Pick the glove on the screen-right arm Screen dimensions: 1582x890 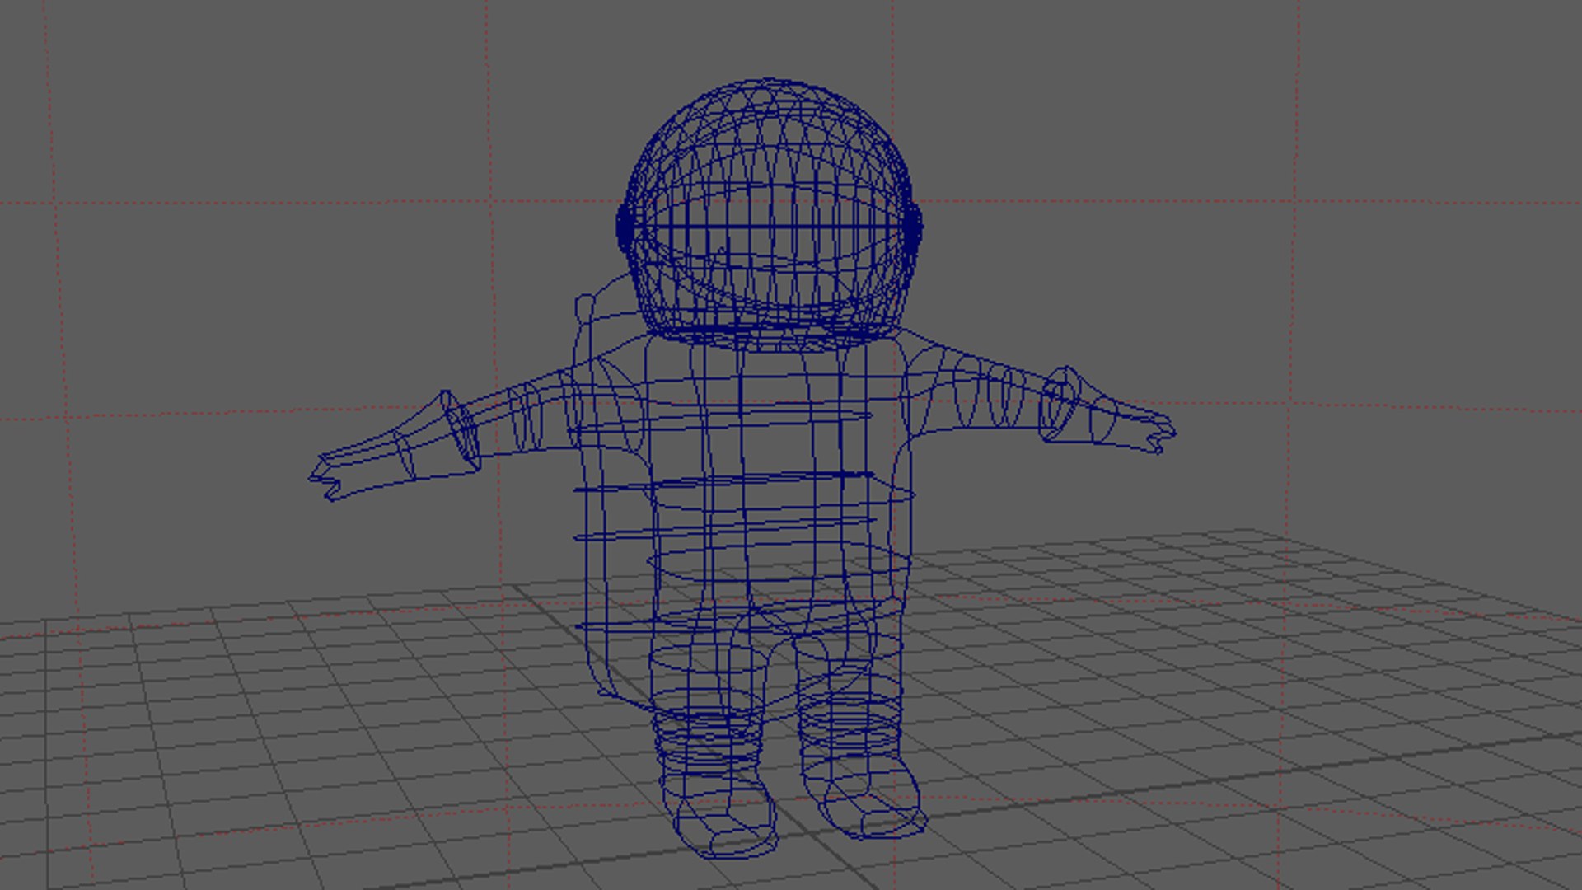(x=1107, y=410)
